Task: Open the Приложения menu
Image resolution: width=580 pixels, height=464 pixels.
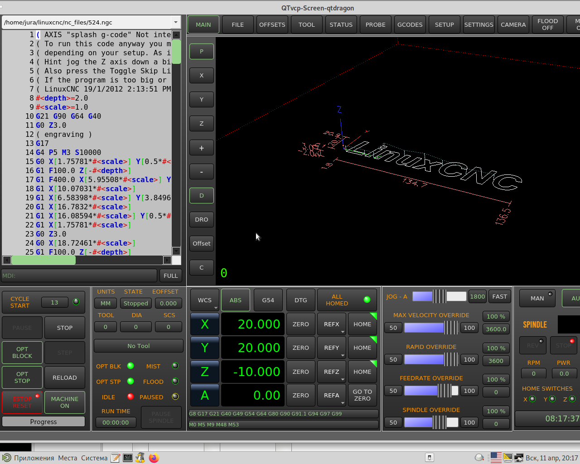Action: tap(34, 458)
